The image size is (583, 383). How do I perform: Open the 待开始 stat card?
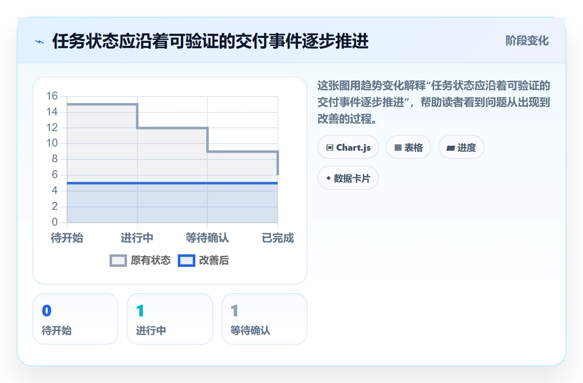pyautogui.click(x=75, y=319)
